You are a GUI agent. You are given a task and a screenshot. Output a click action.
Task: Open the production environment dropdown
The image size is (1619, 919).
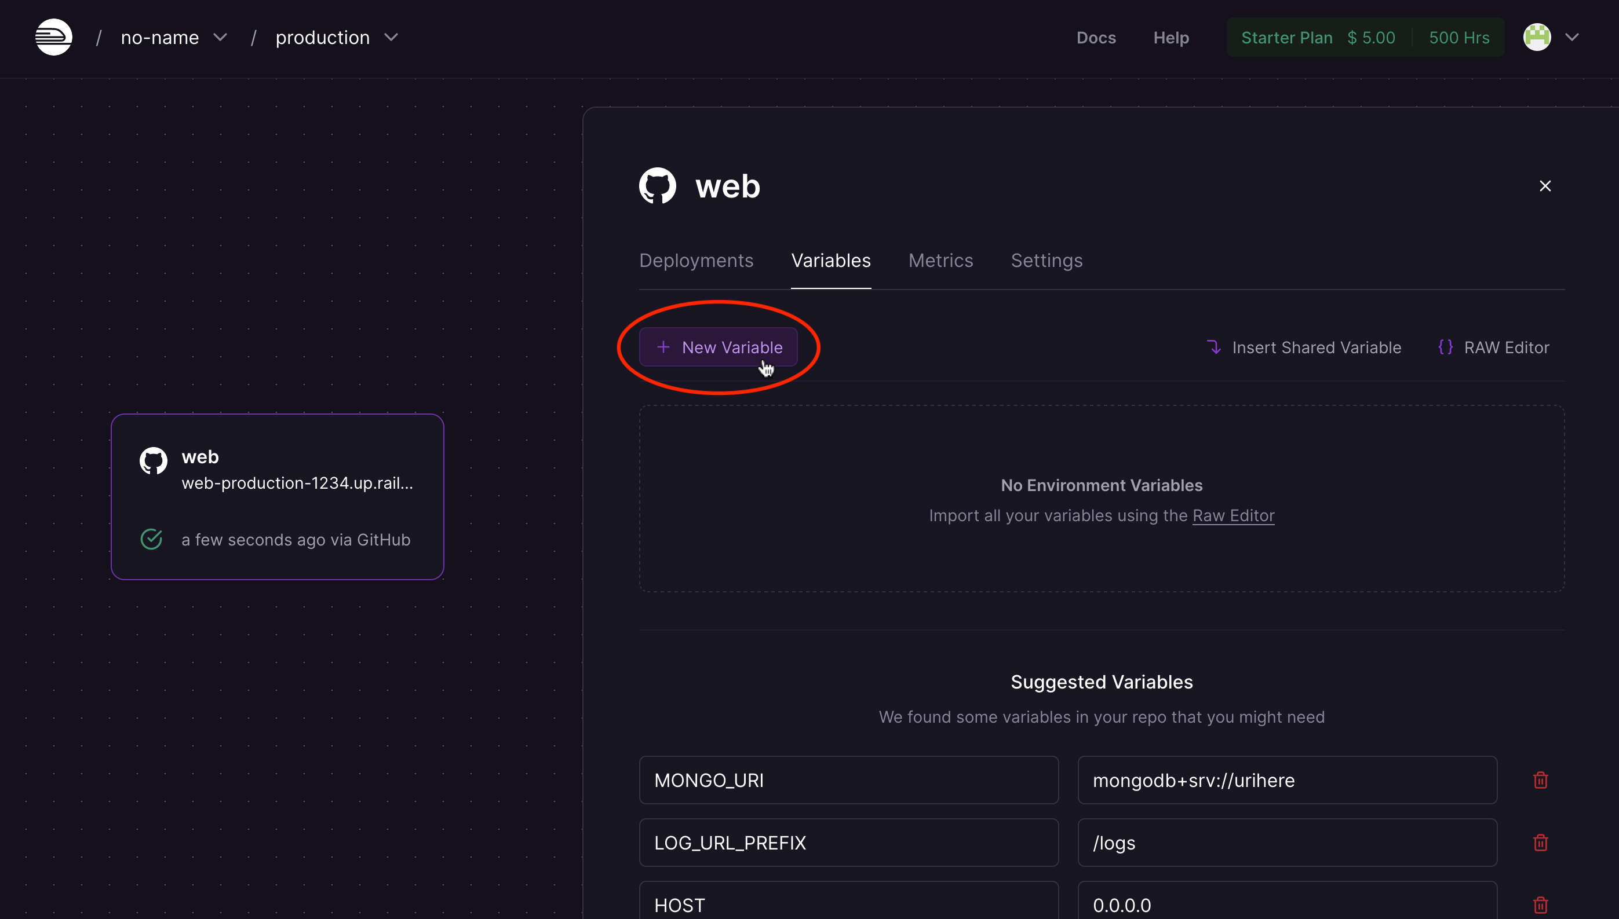391,36
